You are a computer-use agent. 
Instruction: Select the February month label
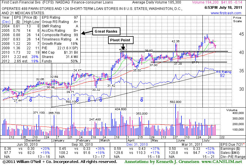pos(84,141)
